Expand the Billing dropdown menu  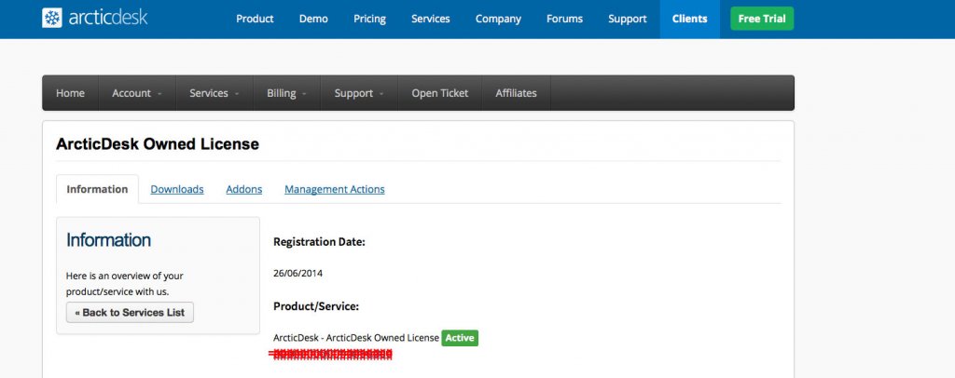pyautogui.click(x=286, y=93)
